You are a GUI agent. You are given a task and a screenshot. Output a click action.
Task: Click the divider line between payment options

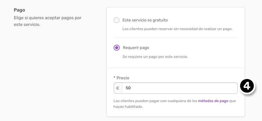pyautogui.click(x=175, y=38)
